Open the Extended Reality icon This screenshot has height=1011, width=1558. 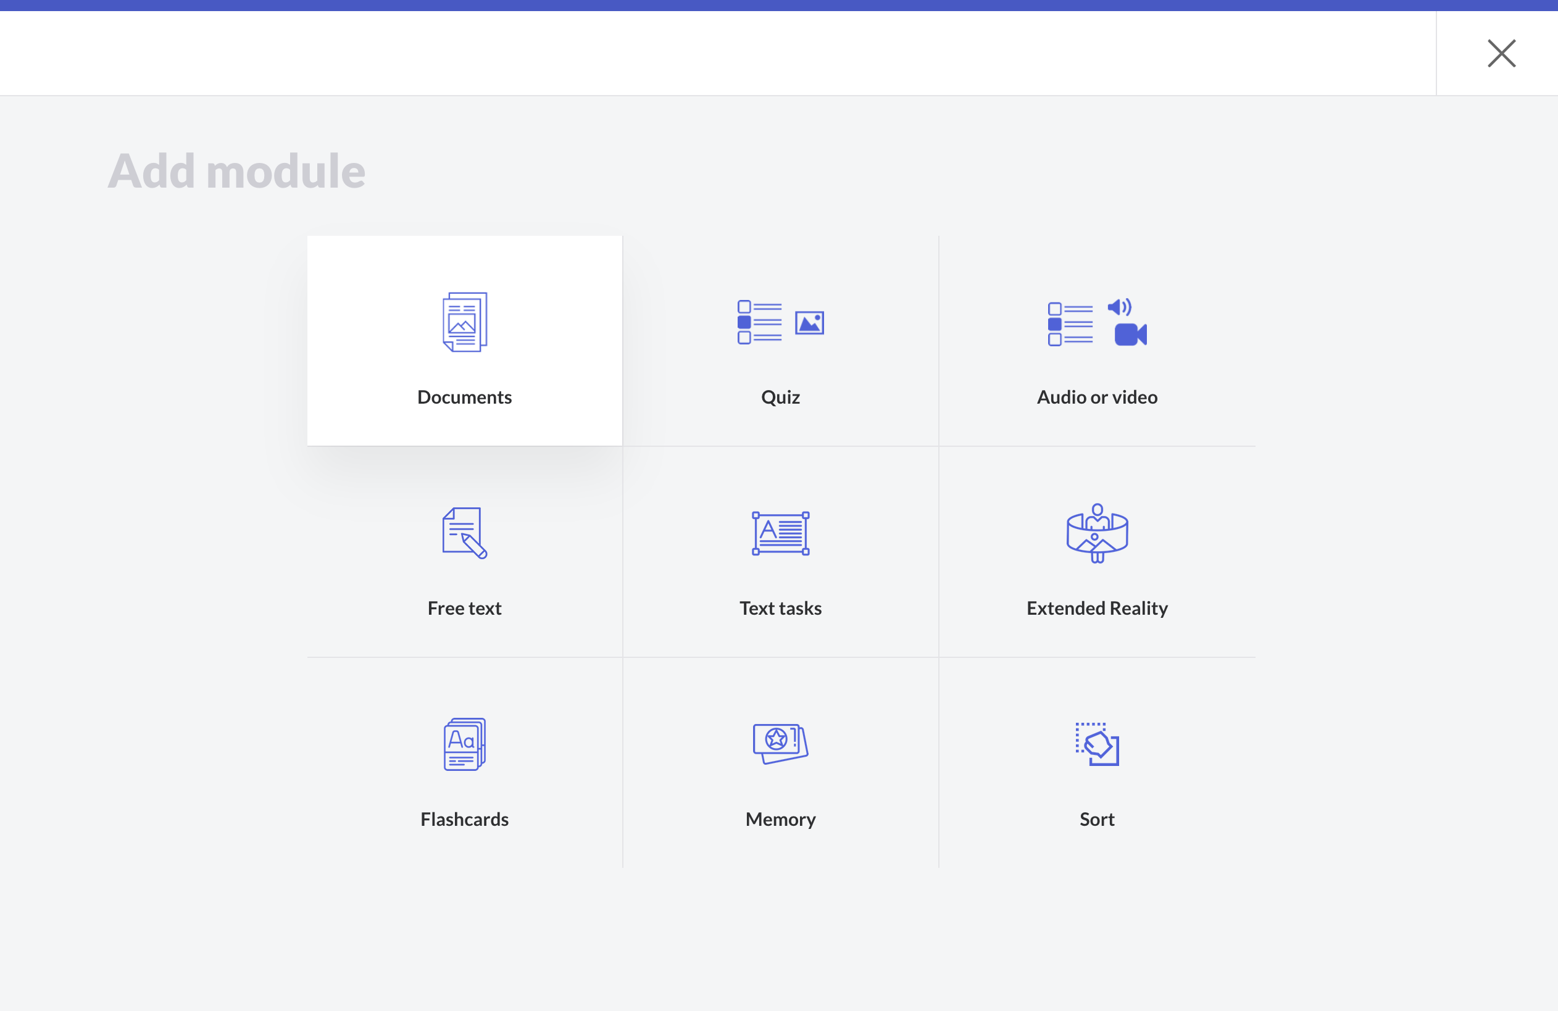click(1097, 533)
